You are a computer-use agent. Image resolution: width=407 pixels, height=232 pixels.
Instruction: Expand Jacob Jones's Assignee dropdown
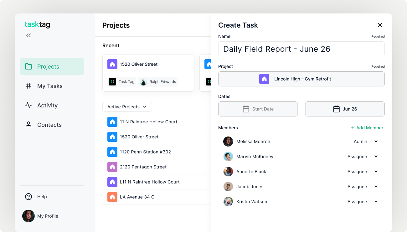point(376,187)
